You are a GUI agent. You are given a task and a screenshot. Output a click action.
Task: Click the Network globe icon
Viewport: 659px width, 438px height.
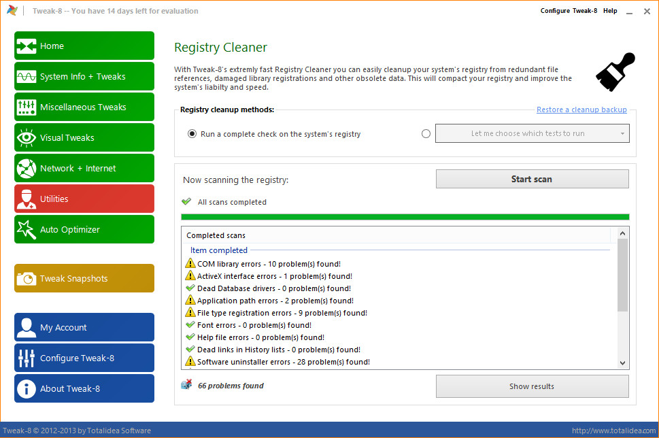pos(27,169)
